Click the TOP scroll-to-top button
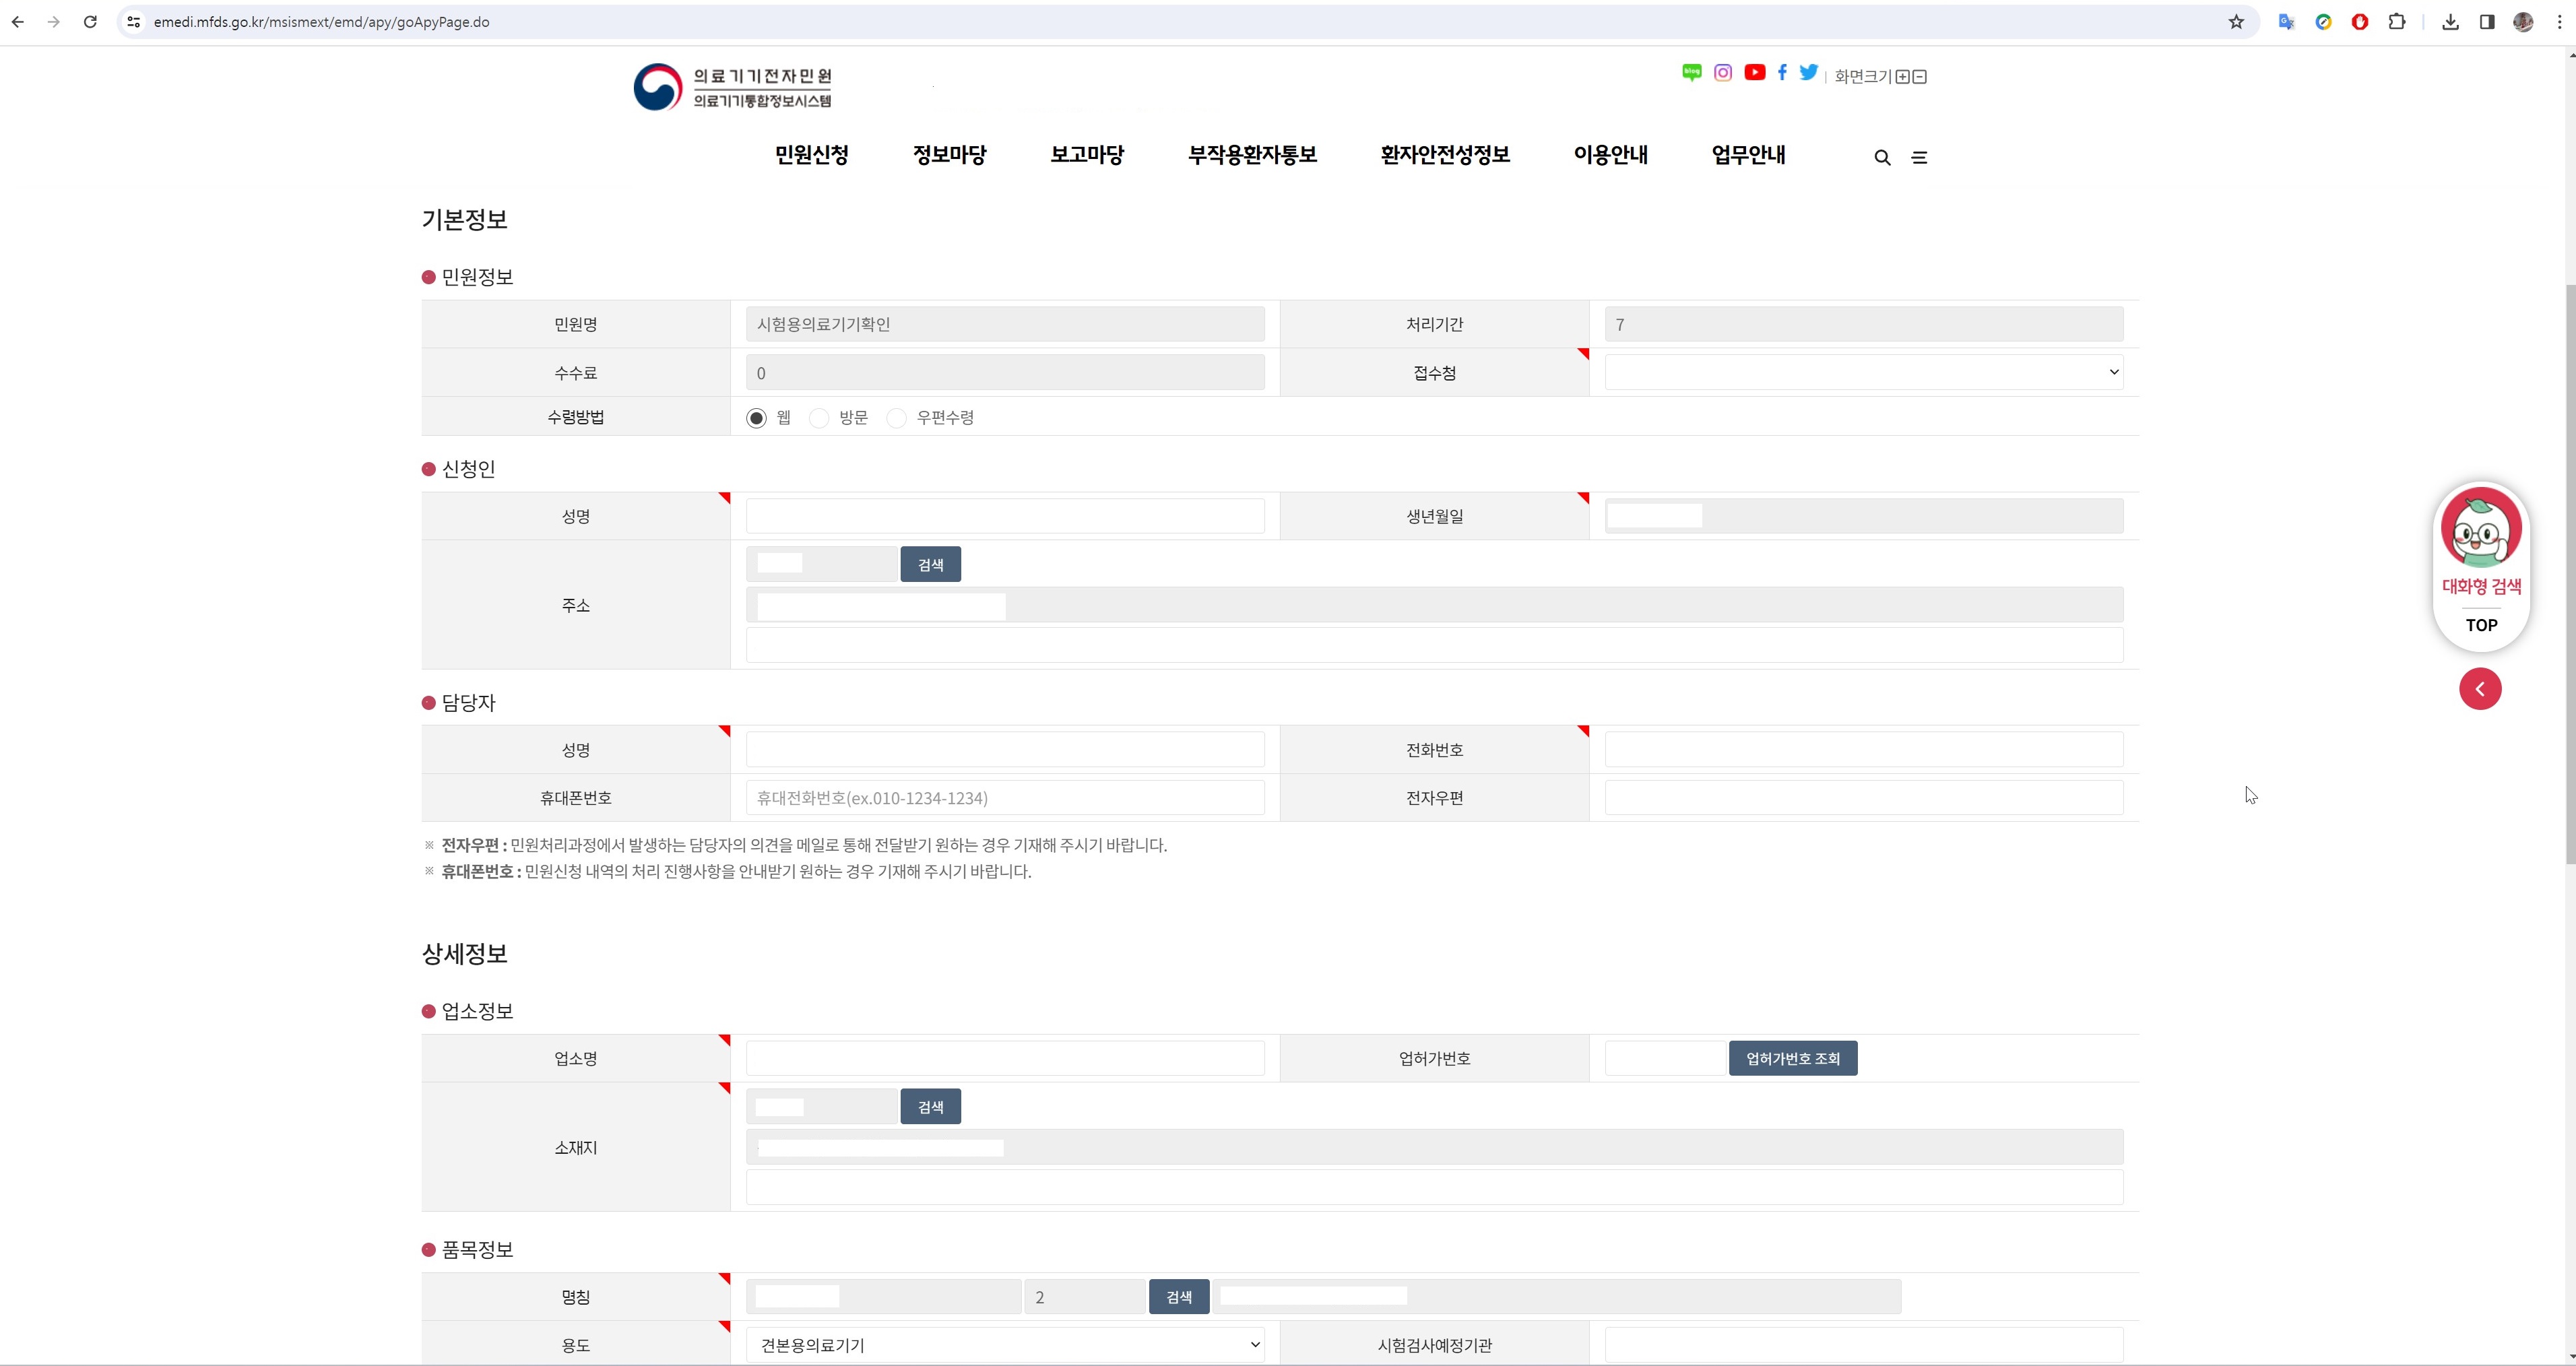Image resolution: width=2576 pixels, height=1366 pixels. (x=2481, y=626)
